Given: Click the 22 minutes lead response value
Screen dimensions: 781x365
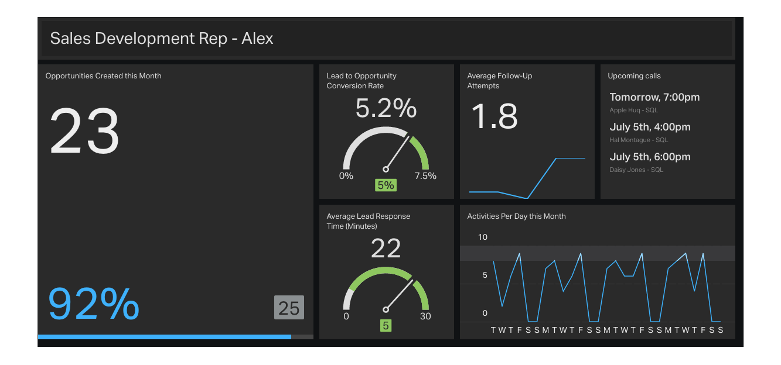Looking at the screenshot, I should [x=386, y=249].
